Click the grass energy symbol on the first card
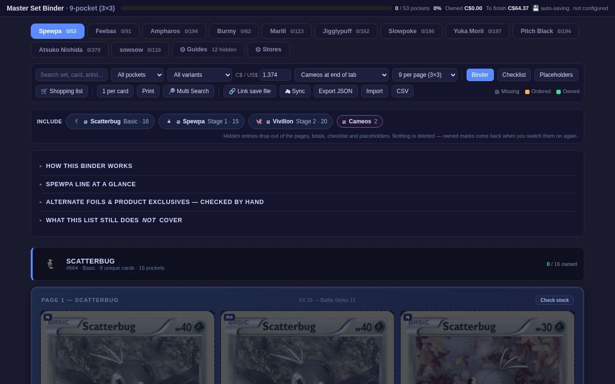615x384 pixels. (x=199, y=327)
